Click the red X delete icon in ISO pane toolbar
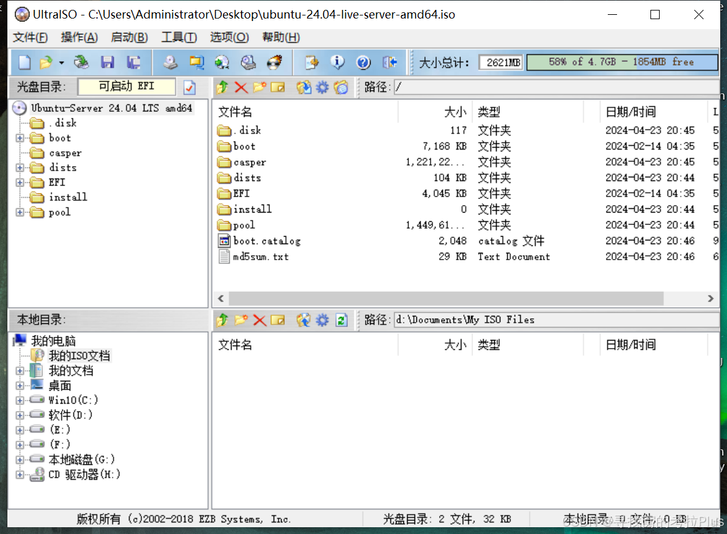 [x=241, y=87]
